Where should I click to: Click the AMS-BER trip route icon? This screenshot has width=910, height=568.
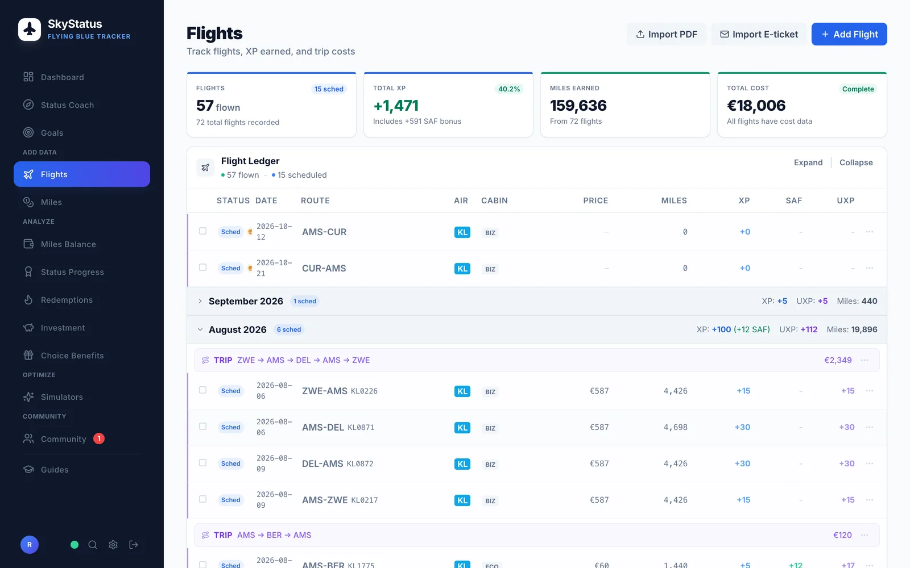[205, 535]
